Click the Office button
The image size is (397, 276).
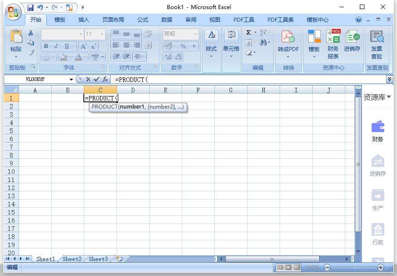(x=13, y=12)
